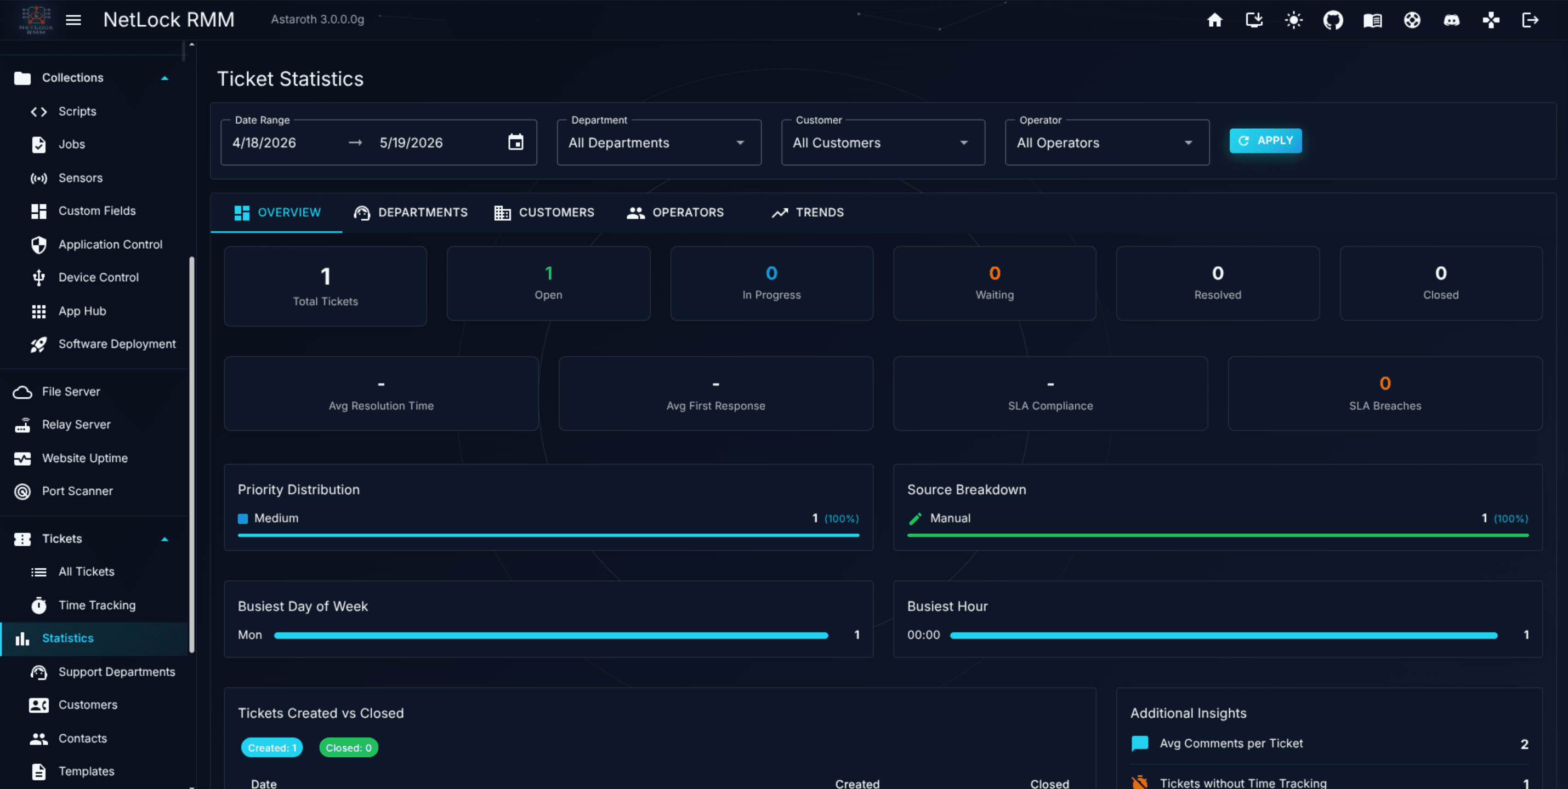Click the Mon busiest day bar
Screen dimensions: 1568x789
tap(551, 635)
